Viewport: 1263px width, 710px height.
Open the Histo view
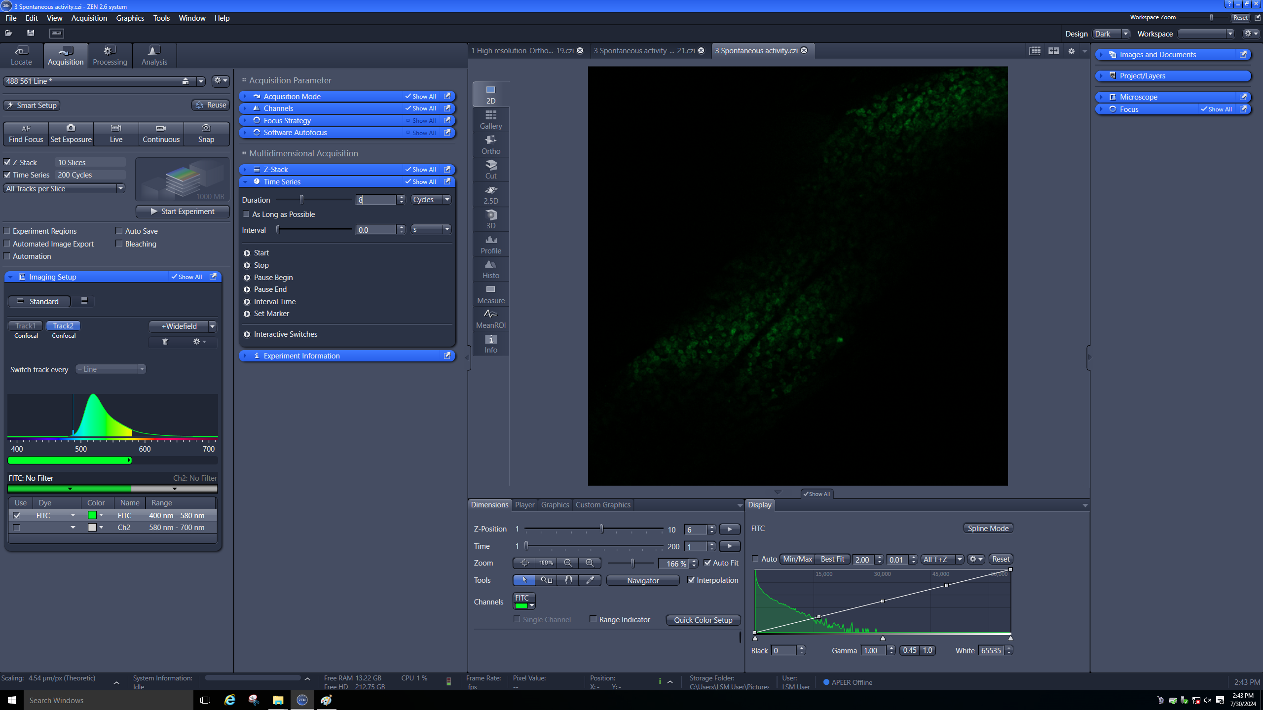pyautogui.click(x=490, y=269)
